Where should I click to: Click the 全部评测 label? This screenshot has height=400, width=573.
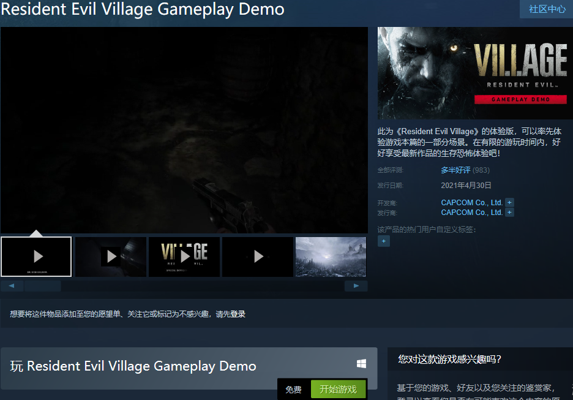[x=391, y=170]
